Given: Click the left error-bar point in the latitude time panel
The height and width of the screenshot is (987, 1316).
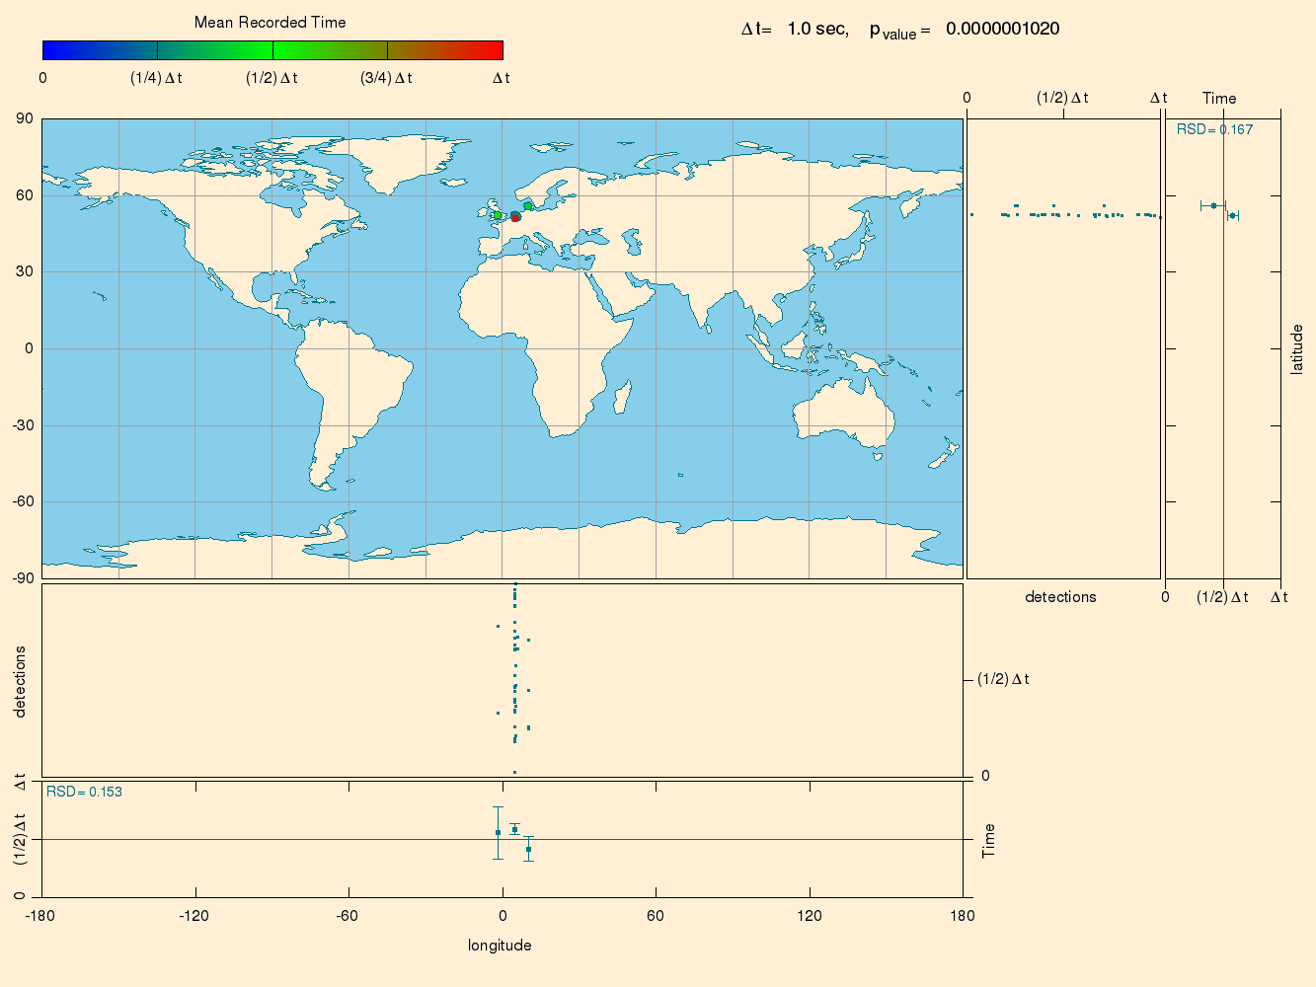Looking at the screenshot, I should point(1213,205).
